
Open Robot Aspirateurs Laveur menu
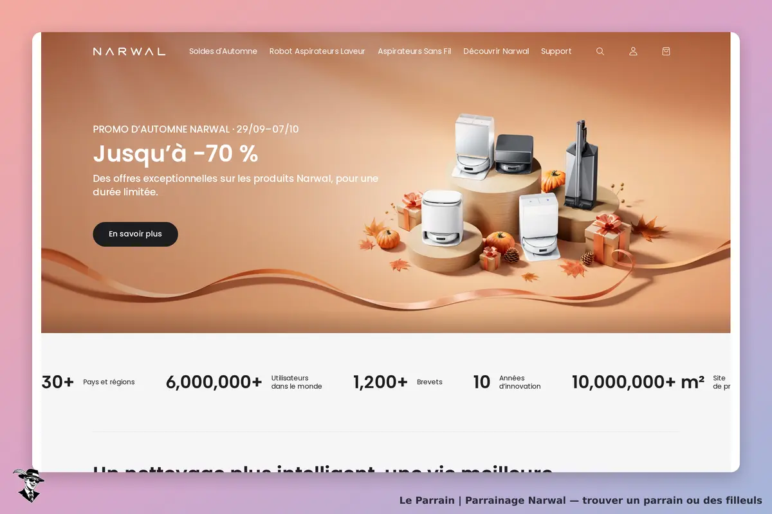pyautogui.click(x=317, y=51)
